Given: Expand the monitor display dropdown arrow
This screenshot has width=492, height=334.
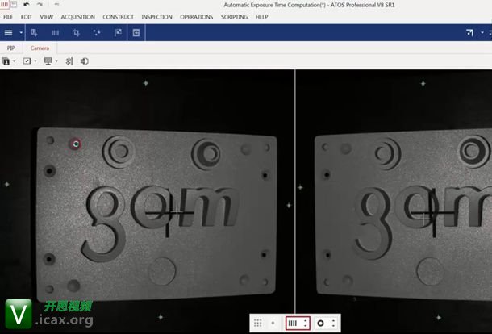Looking at the screenshot, I should pyautogui.click(x=56, y=61).
